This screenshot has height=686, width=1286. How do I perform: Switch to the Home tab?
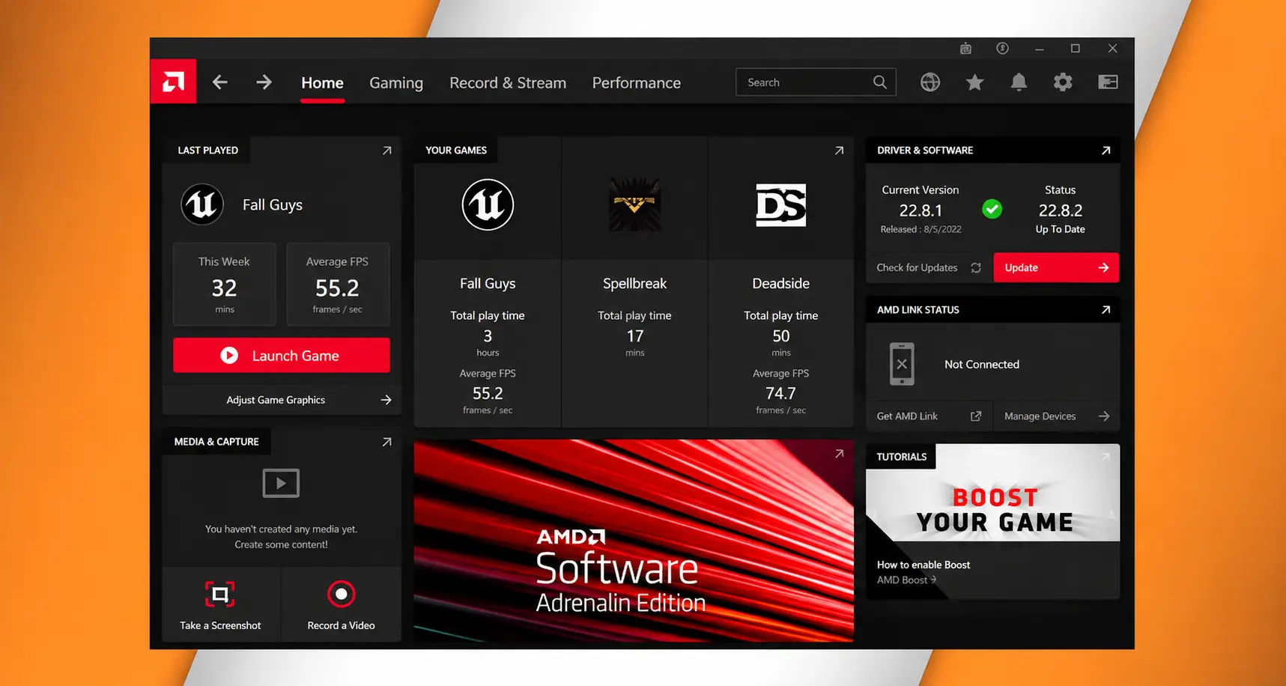pyautogui.click(x=322, y=83)
